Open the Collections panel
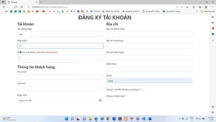Viewport: 216px width, 122px height. pyautogui.click(x=200, y=7)
